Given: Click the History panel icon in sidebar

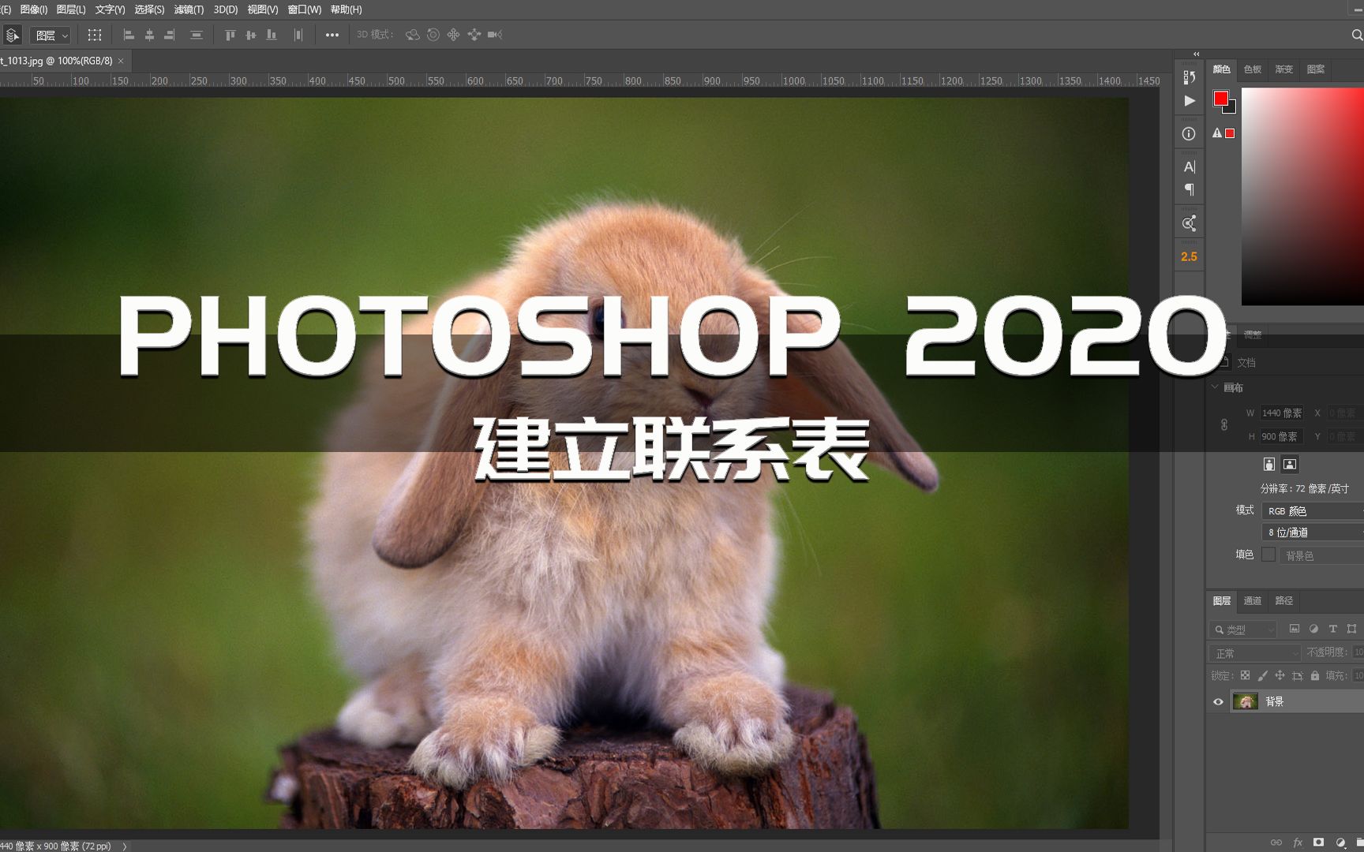Looking at the screenshot, I should pyautogui.click(x=1189, y=77).
